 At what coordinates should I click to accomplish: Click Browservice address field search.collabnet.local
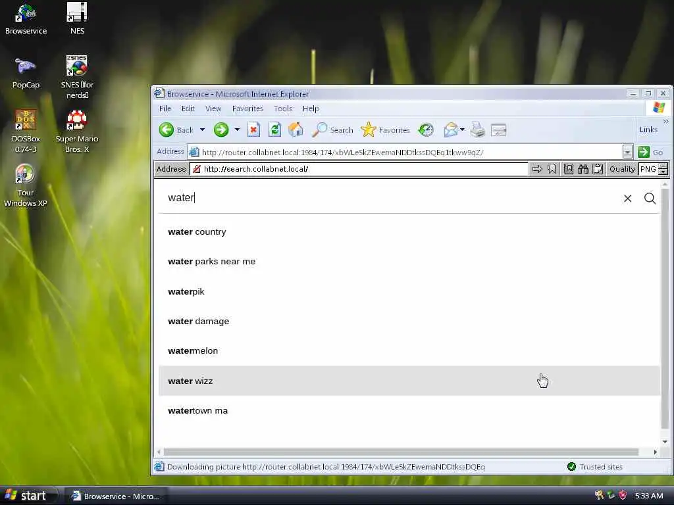359,169
